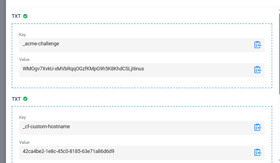Copy the 42ca4be2 UUID value to clipboard

tap(257, 152)
